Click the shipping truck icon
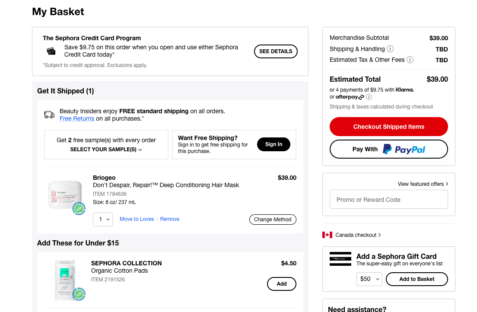Image resolution: width=477 pixels, height=312 pixels. (49, 115)
